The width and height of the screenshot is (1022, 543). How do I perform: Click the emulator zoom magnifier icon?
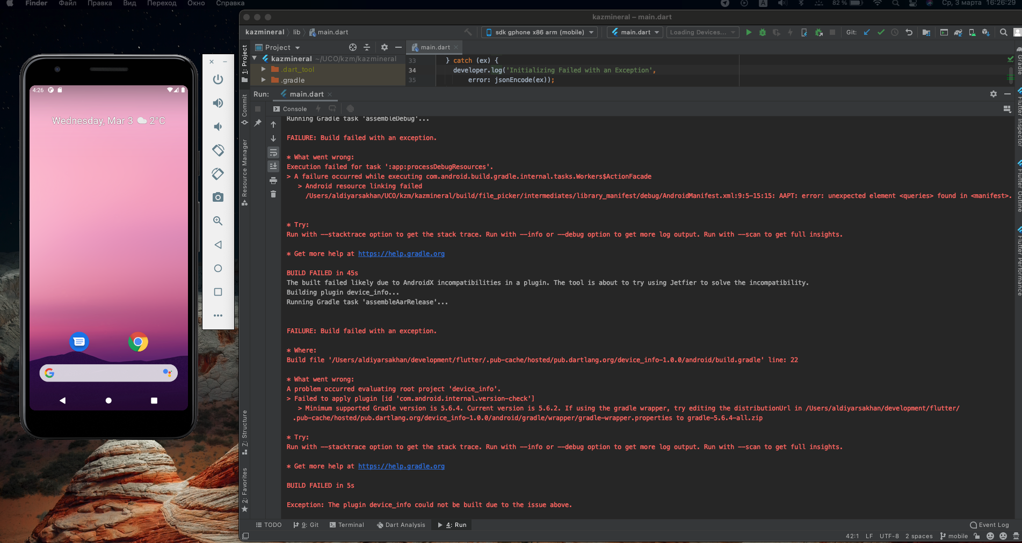pyautogui.click(x=218, y=221)
